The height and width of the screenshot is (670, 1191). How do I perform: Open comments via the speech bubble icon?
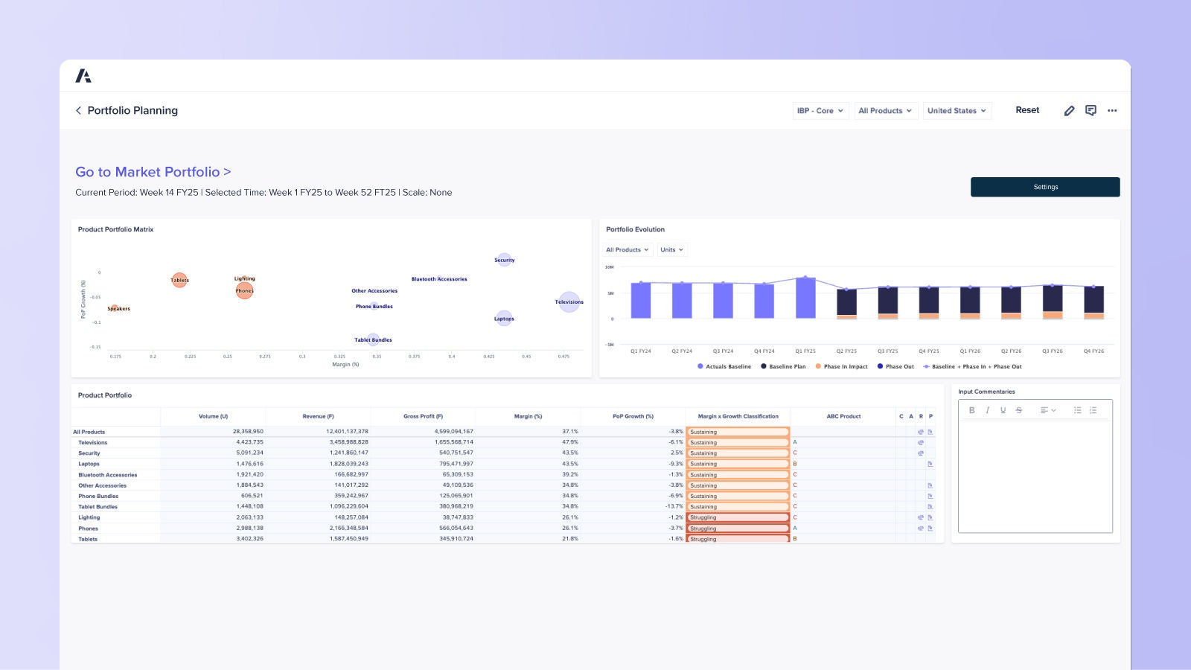pyautogui.click(x=1091, y=110)
